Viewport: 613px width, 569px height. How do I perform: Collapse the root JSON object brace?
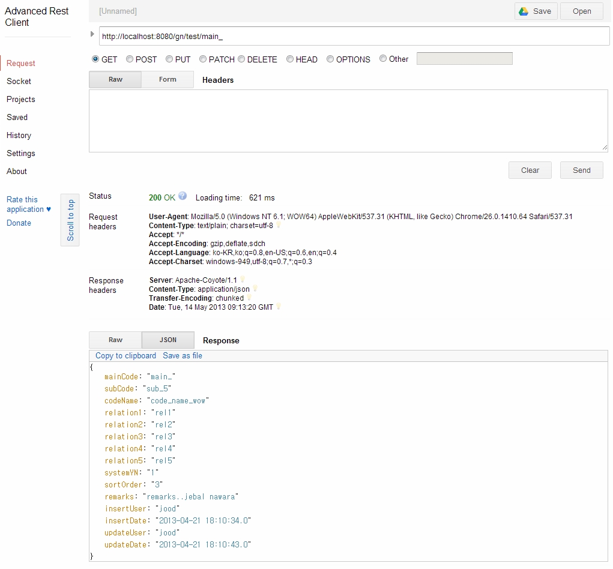pos(91,366)
